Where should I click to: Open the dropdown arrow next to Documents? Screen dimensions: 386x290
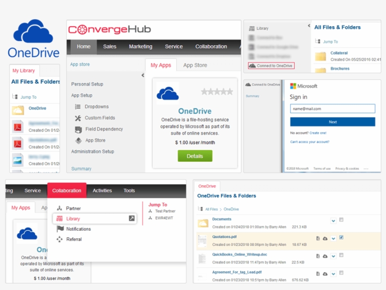pos(333,220)
